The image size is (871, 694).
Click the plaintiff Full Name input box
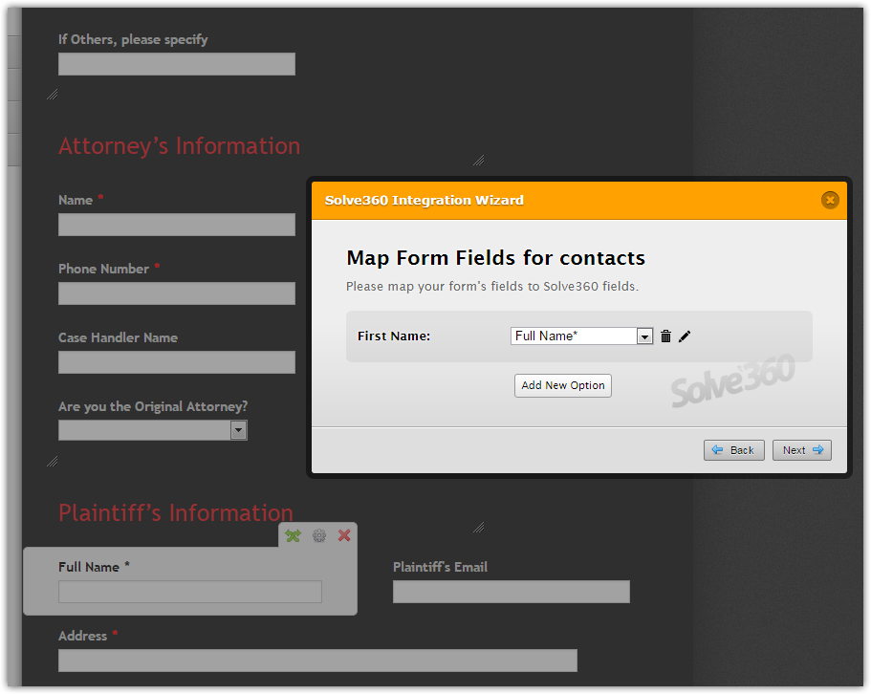click(x=190, y=592)
